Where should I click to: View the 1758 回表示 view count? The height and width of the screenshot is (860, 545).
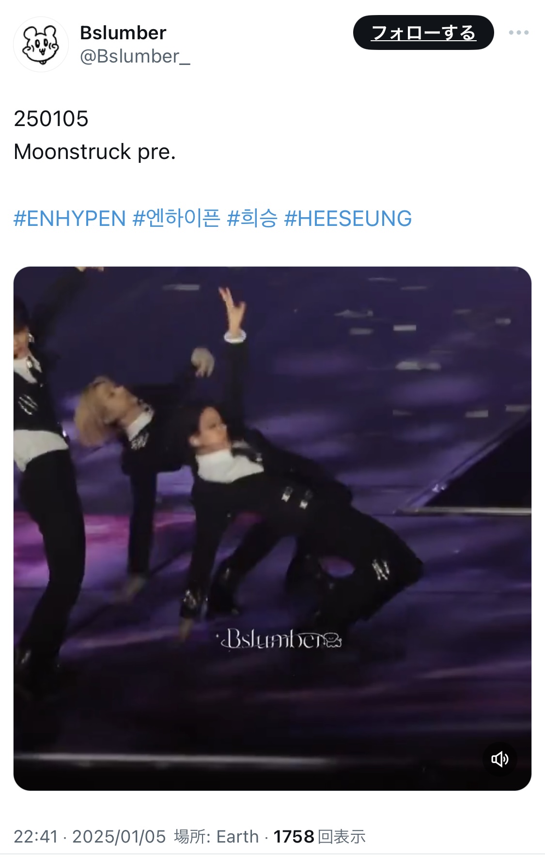pos(319,837)
